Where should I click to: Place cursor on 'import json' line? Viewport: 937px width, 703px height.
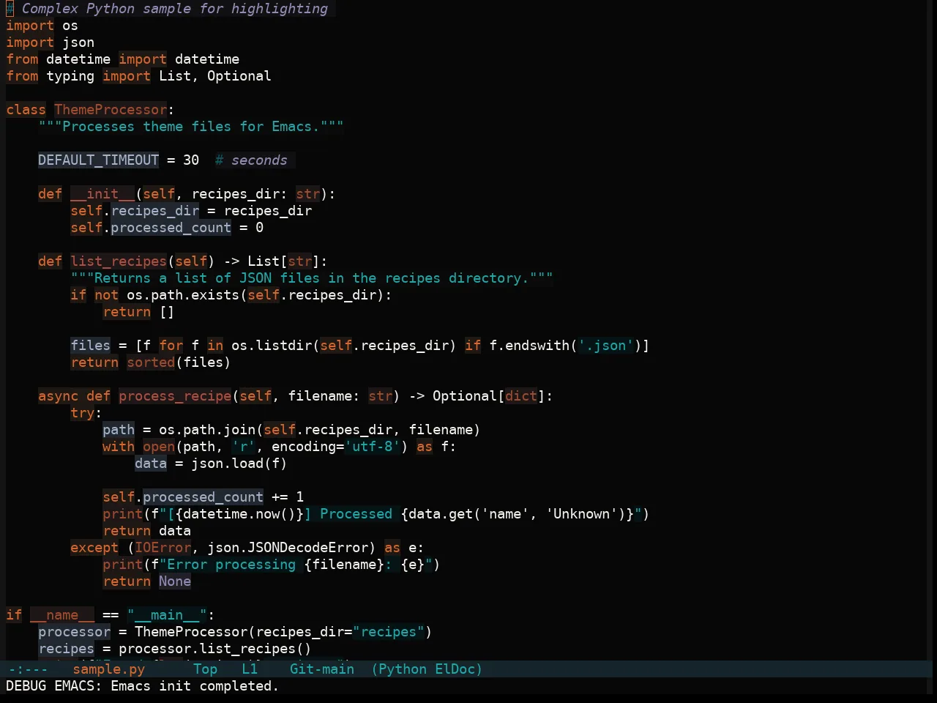click(x=50, y=42)
